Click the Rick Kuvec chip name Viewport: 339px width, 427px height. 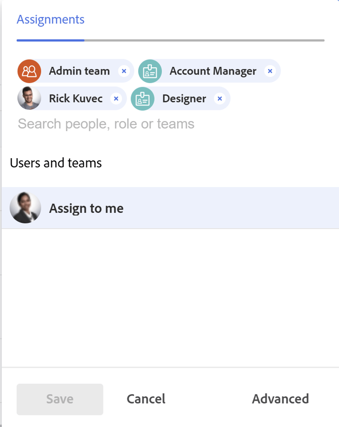tap(76, 99)
